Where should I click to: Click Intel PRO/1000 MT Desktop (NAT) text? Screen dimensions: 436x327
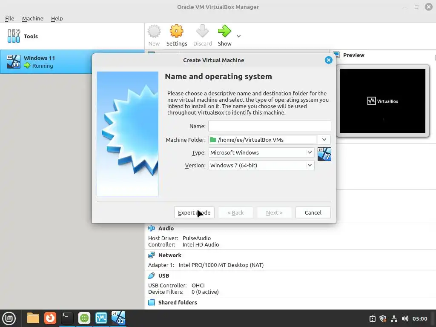[x=221, y=265]
